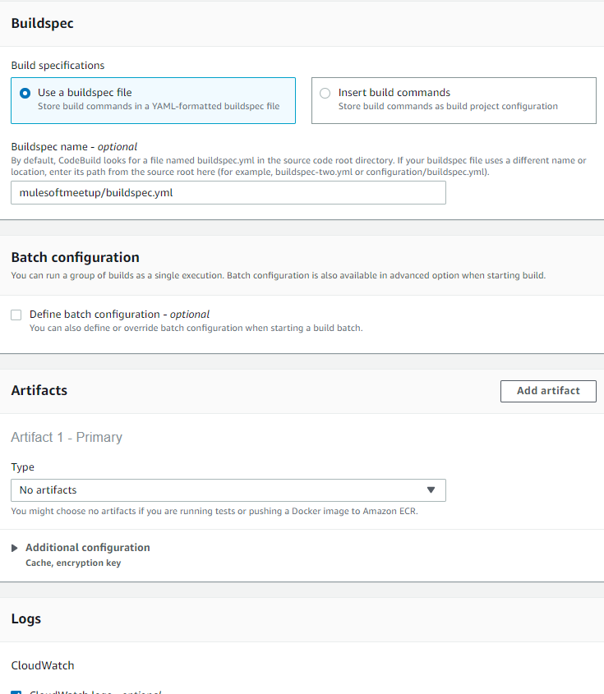Toggle the CloudWatch logs checkbox

[x=16, y=692]
